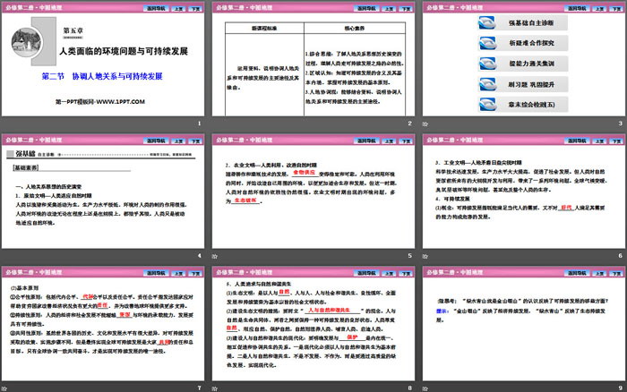Select slide 4 headed 张基础
This screenshot has height=392, width=627.
tap(103, 192)
